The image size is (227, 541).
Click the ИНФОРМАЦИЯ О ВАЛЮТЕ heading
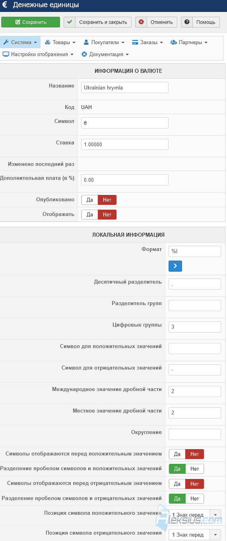[128, 71]
